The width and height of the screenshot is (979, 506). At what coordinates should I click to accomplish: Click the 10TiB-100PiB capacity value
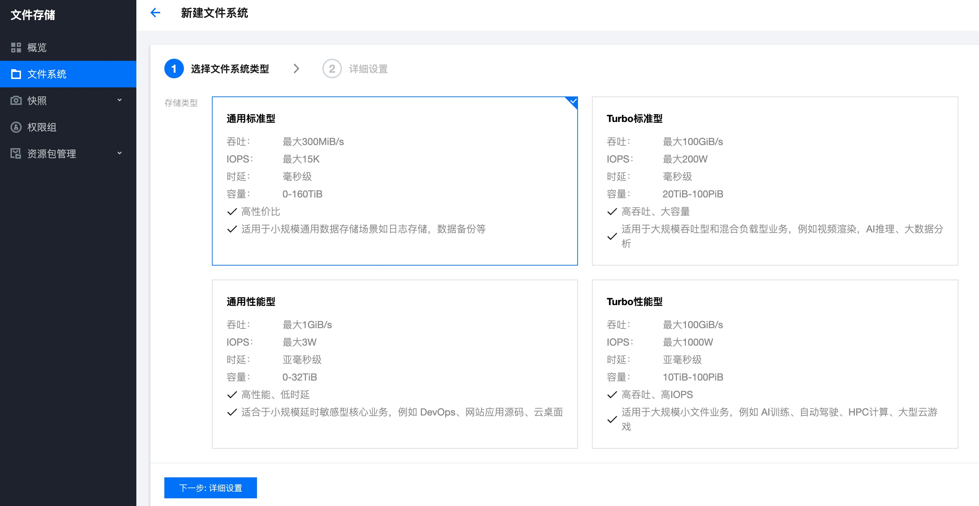693,377
